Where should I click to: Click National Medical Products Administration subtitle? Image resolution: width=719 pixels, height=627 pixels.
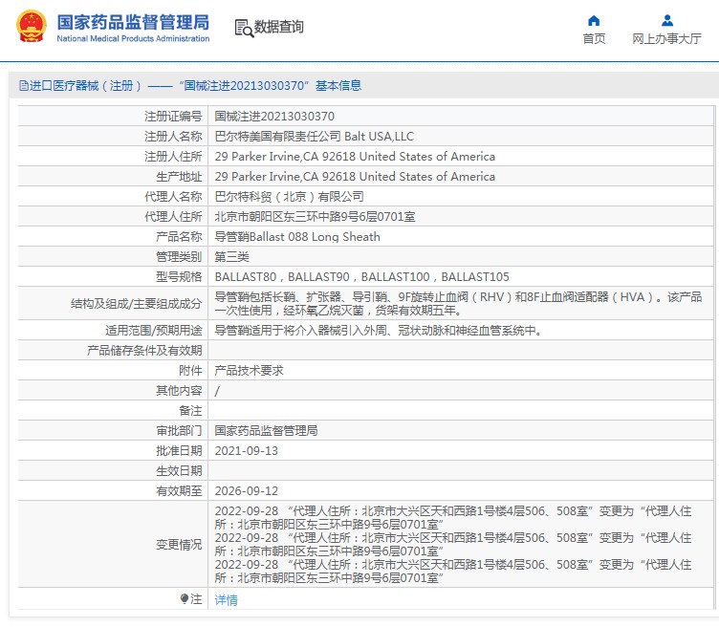(133, 39)
